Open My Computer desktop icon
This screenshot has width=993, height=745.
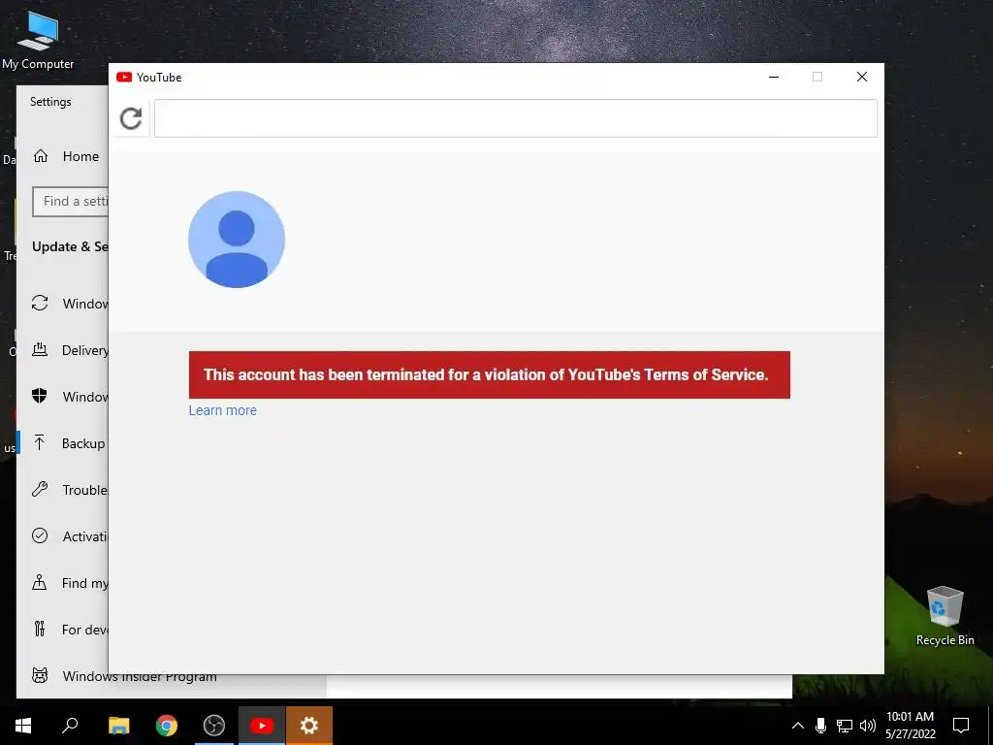pos(38,41)
